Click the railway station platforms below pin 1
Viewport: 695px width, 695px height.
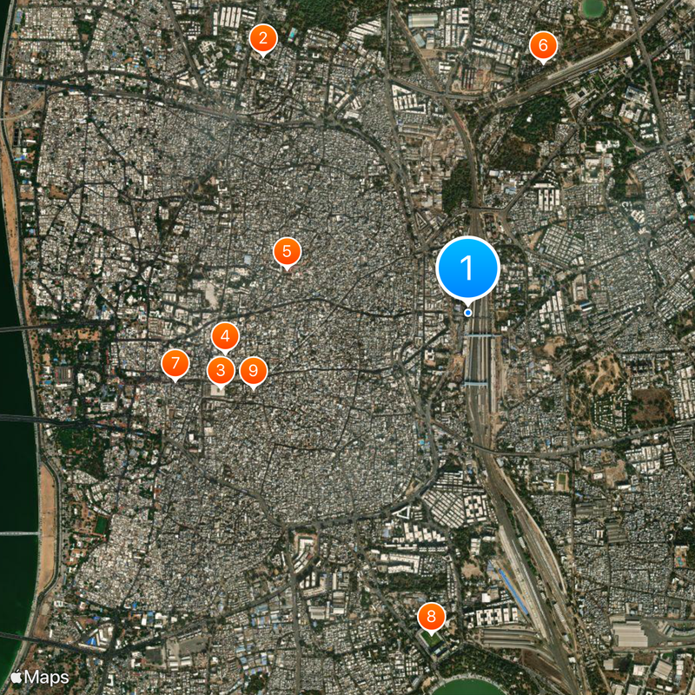[480, 360]
